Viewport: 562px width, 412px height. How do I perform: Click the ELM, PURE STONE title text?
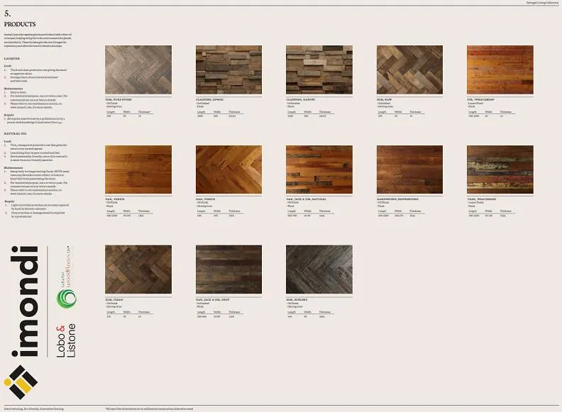click(119, 99)
